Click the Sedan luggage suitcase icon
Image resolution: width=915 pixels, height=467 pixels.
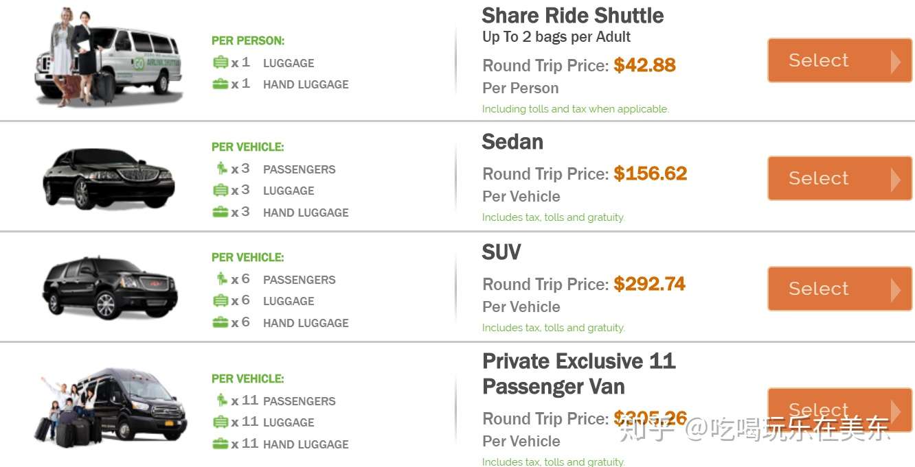(220, 191)
